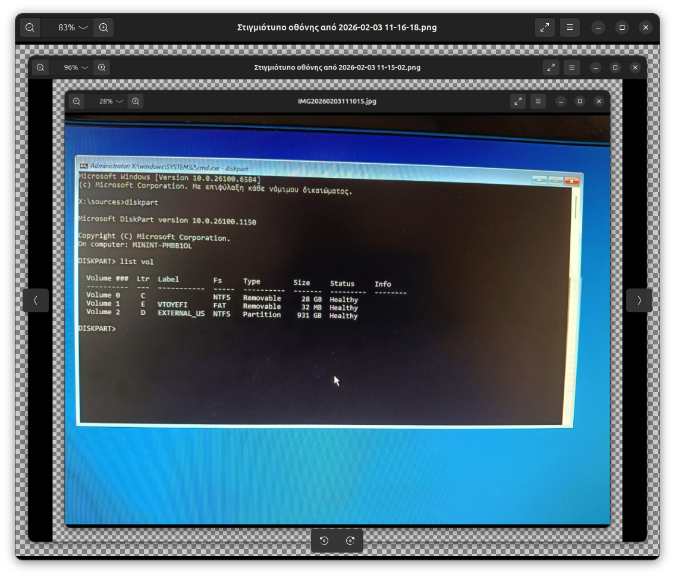Click the zoom out icon beside 96%
675x577 pixels.
point(40,67)
